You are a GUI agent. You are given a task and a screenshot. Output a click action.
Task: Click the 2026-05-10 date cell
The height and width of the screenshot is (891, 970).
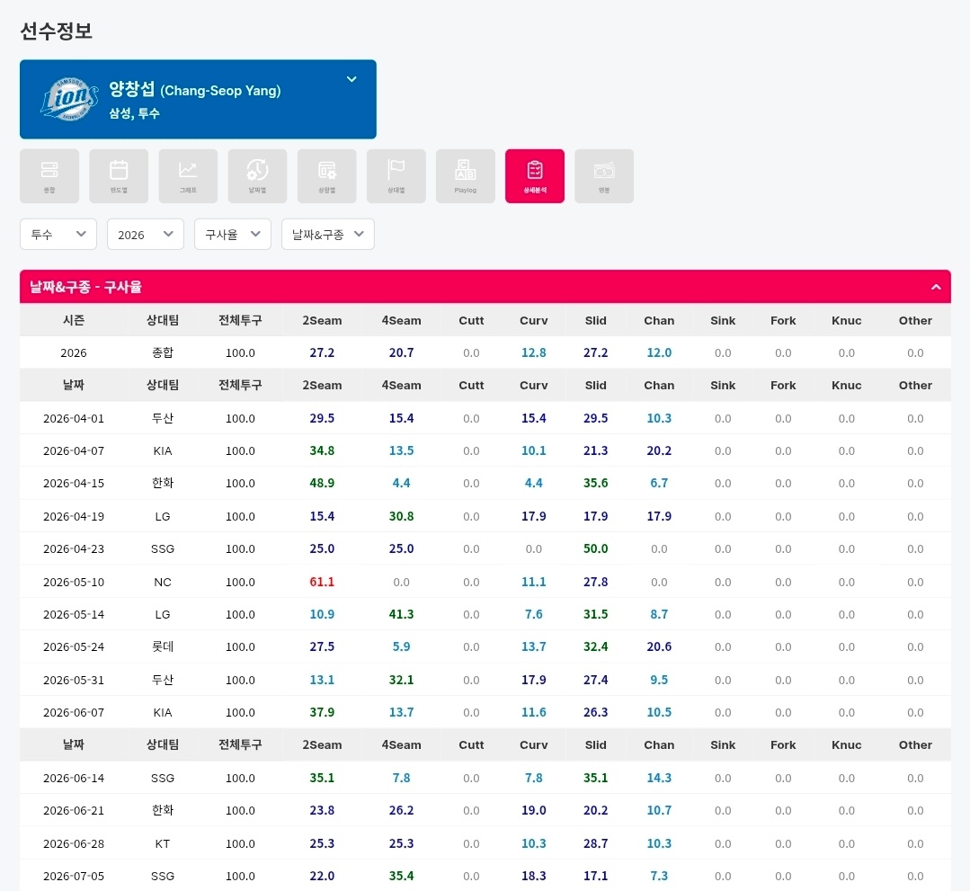coord(74,583)
